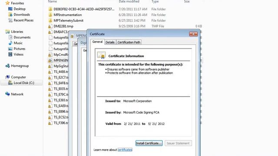278x156 pixels.
Task: Click the MpSigStub file icon
Action: click(x=50, y=66)
